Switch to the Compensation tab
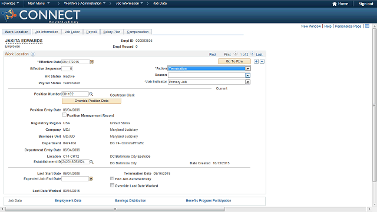Screen dimensions: 377x212 pos(138,32)
